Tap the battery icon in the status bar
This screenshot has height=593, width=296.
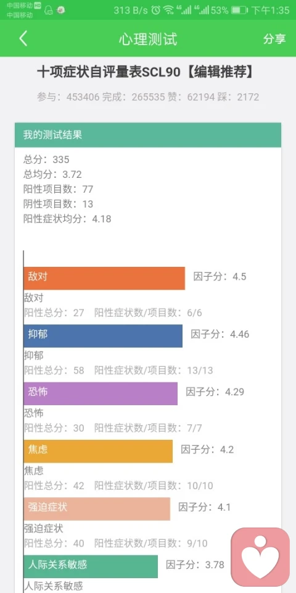(239, 11)
